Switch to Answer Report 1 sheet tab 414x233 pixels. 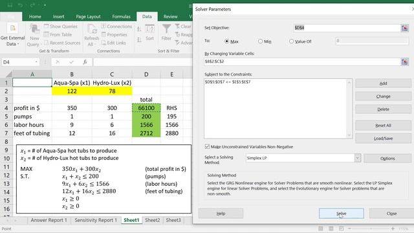point(49,220)
